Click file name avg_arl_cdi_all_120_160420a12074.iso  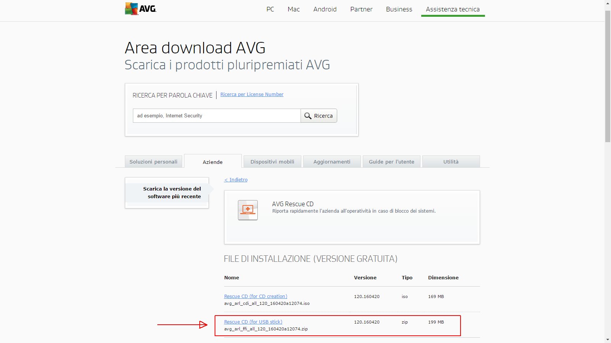[267, 303]
